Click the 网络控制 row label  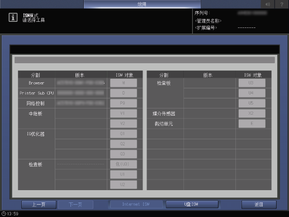pyautogui.click(x=35, y=103)
